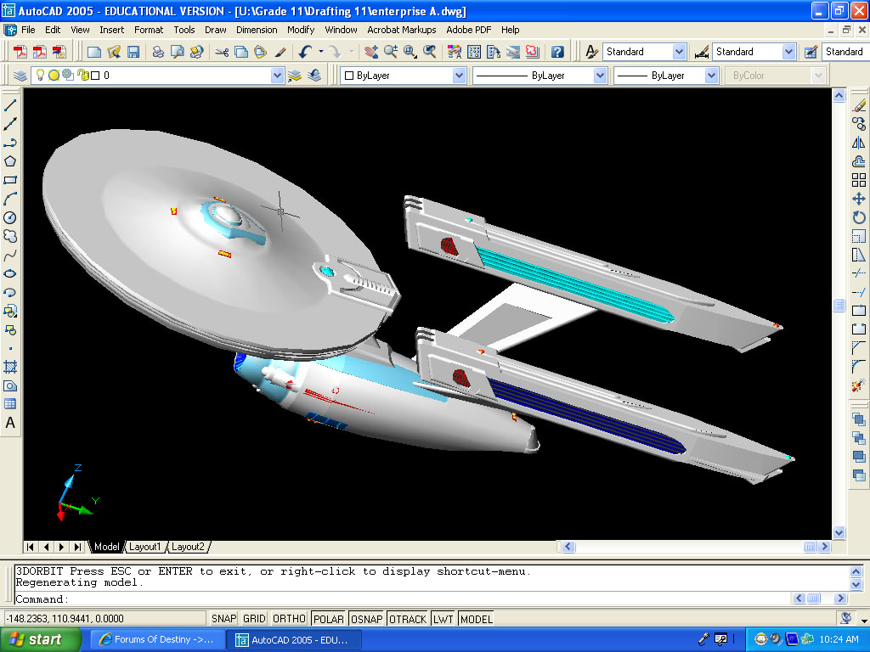Screen dimensions: 870x652
Task: Select the Circle draw tool
Action: [x=10, y=218]
